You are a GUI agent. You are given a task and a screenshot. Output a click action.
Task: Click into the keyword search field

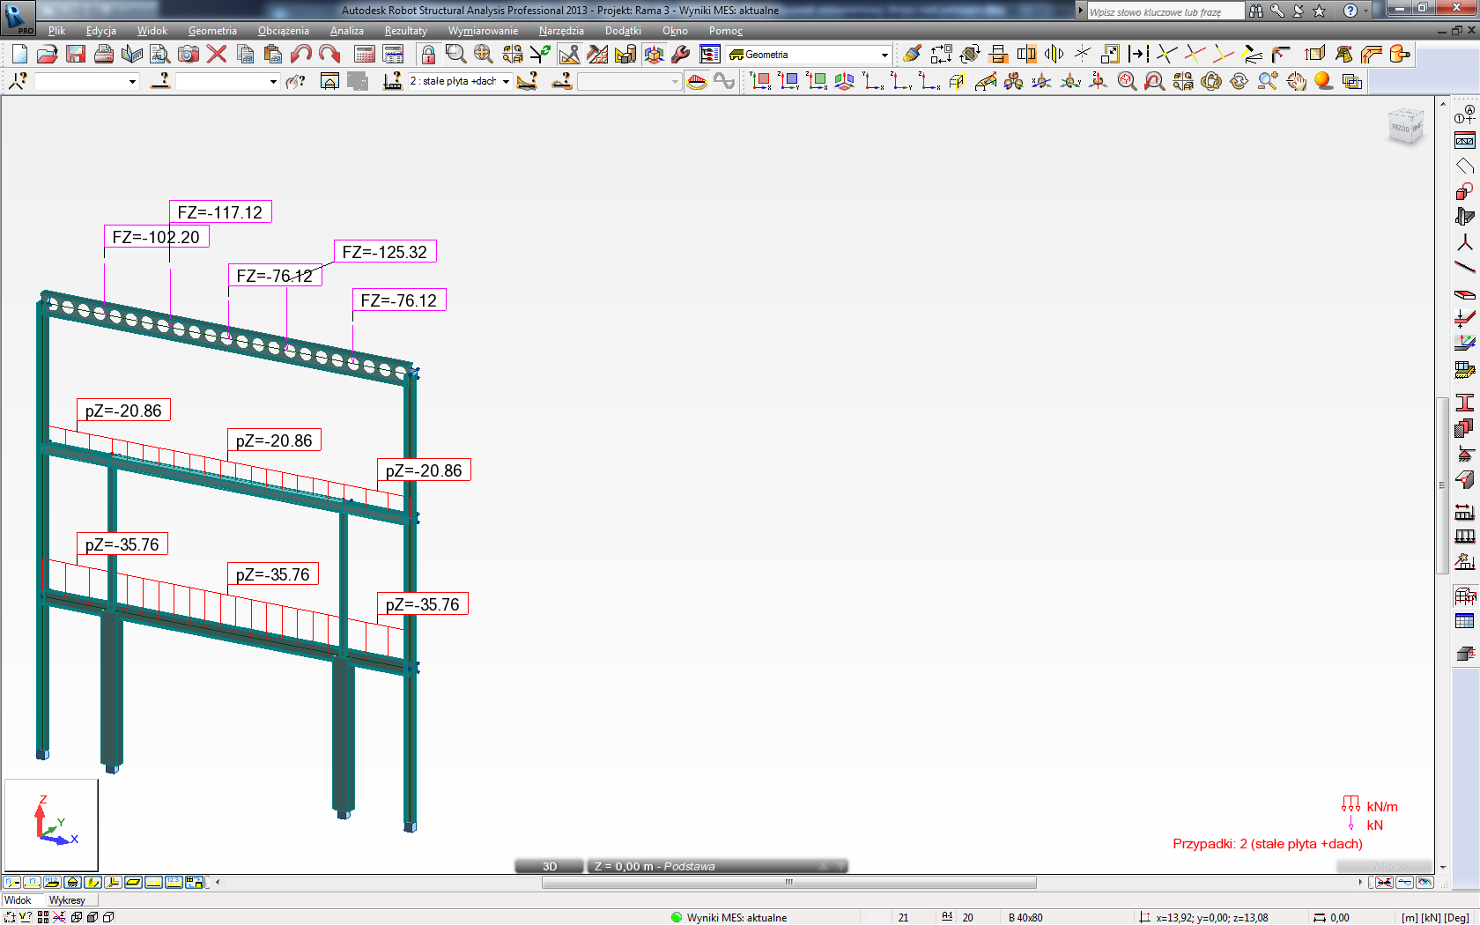[x=1165, y=11]
